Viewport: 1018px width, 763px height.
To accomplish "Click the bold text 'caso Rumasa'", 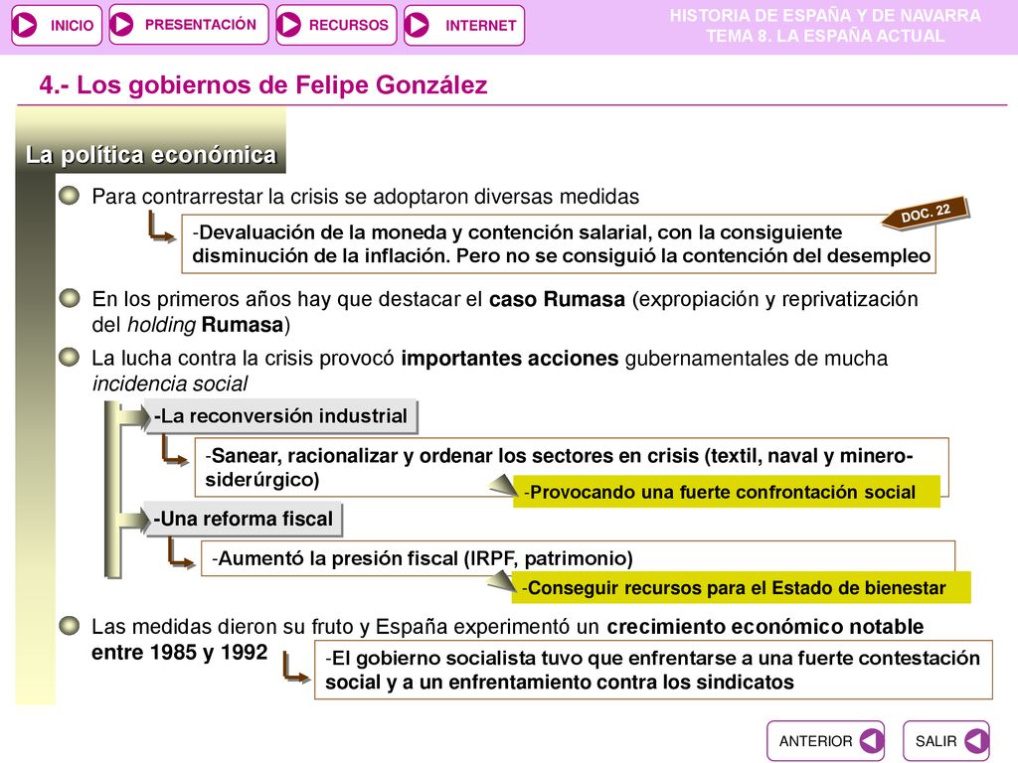I will click(x=557, y=299).
